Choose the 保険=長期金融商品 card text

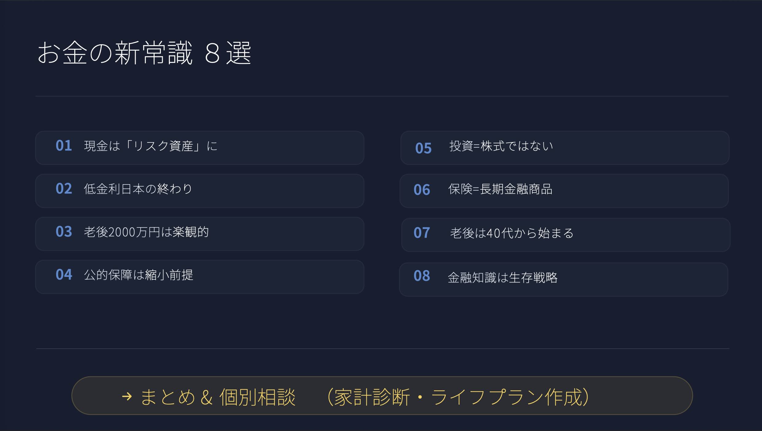(x=500, y=189)
